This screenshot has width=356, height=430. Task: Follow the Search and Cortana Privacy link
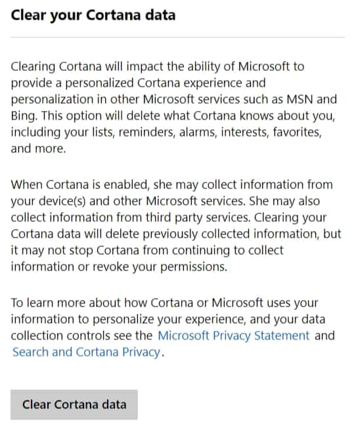tap(86, 352)
